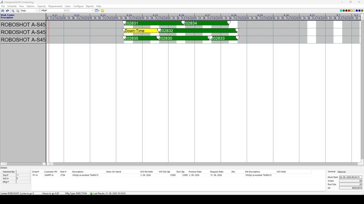Select the cyan color legend swatch

click(341, 11)
